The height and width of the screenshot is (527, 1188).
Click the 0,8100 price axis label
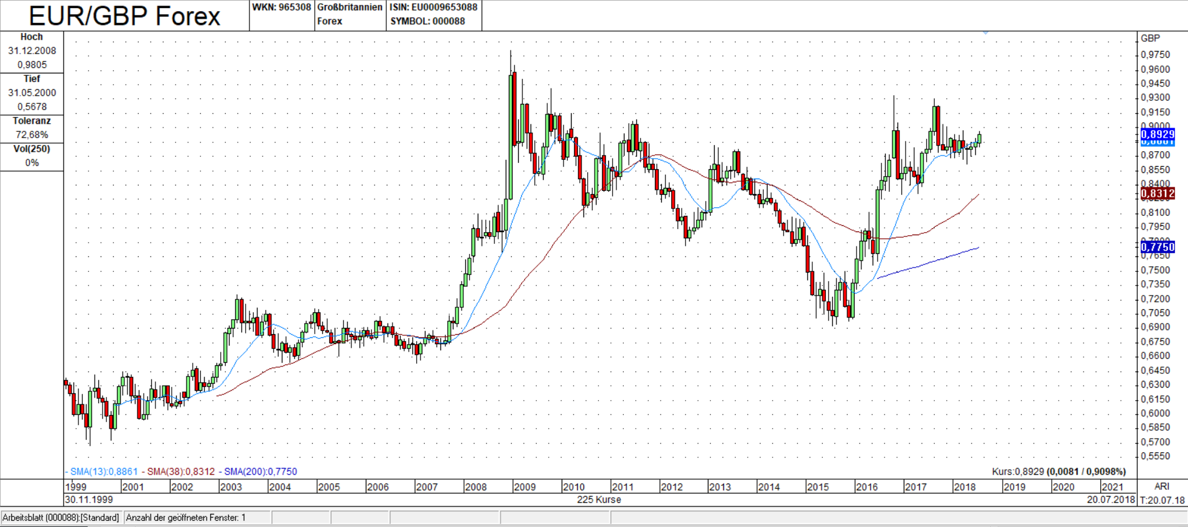tap(1155, 213)
